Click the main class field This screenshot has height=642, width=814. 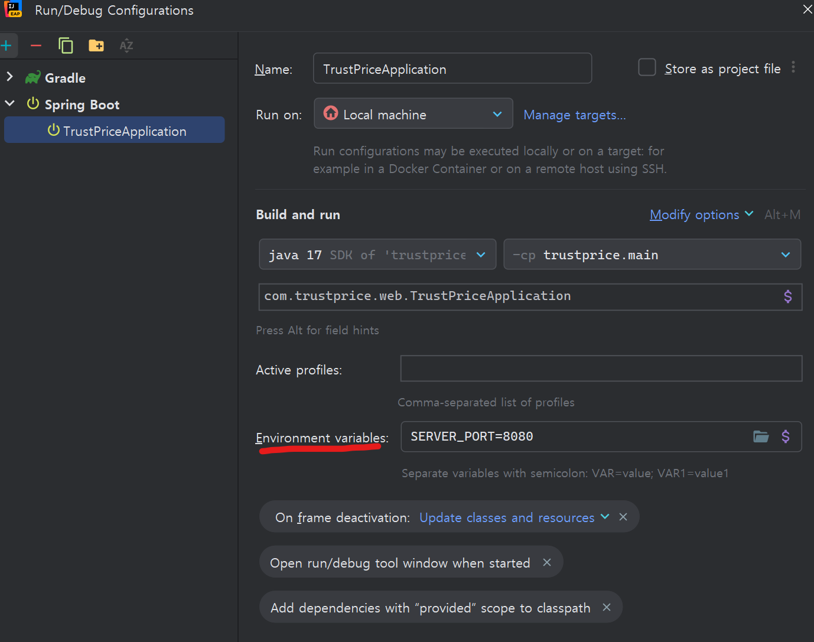pyautogui.click(x=530, y=296)
